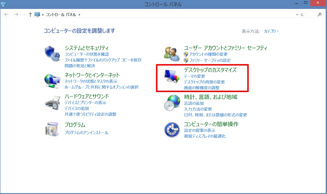Open ハードウェアとサウンド category
This screenshot has height=194, width=327.
(x=87, y=96)
